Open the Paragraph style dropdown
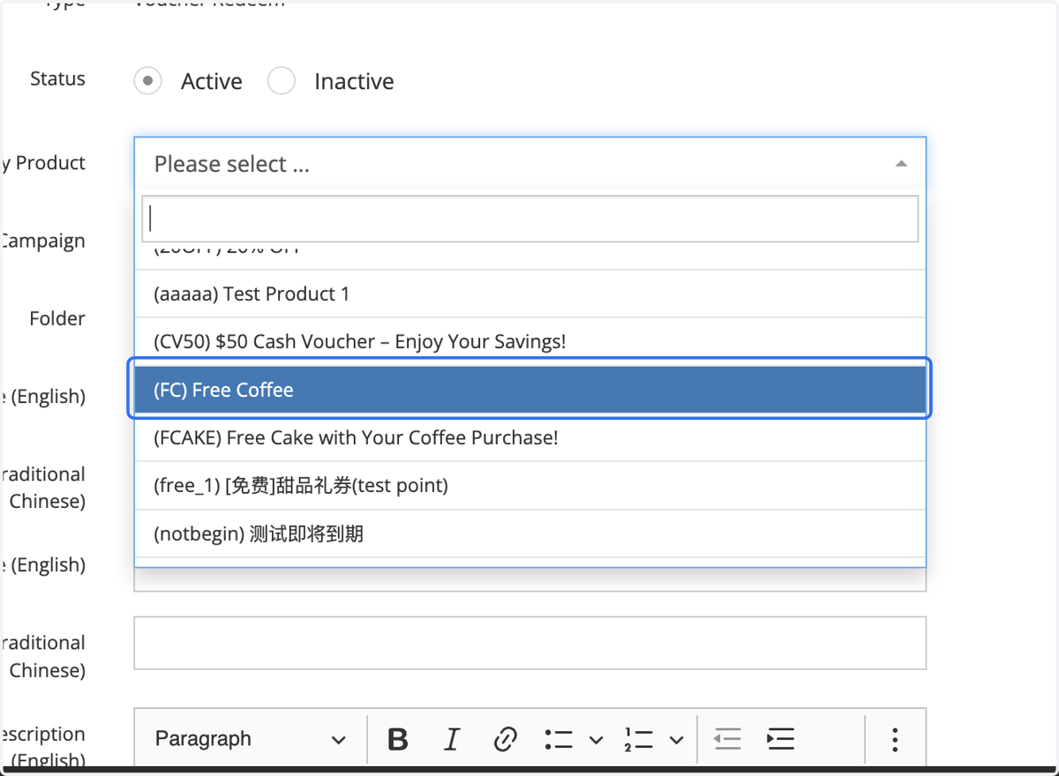1059x776 pixels. click(x=251, y=739)
